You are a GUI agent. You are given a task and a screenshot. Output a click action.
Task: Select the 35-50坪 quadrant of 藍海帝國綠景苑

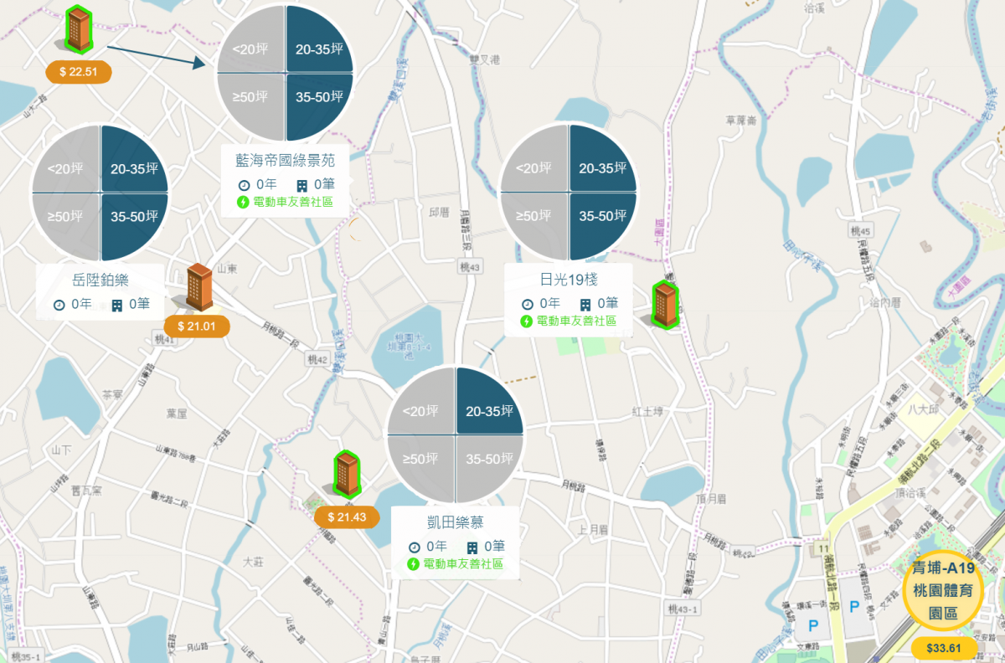pos(320,107)
